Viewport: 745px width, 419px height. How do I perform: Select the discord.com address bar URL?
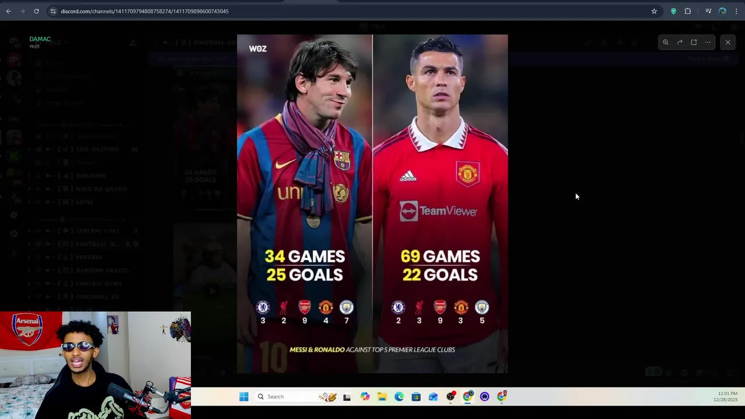pos(144,11)
